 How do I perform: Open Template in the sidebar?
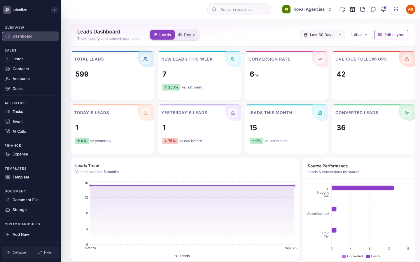click(x=30, y=177)
